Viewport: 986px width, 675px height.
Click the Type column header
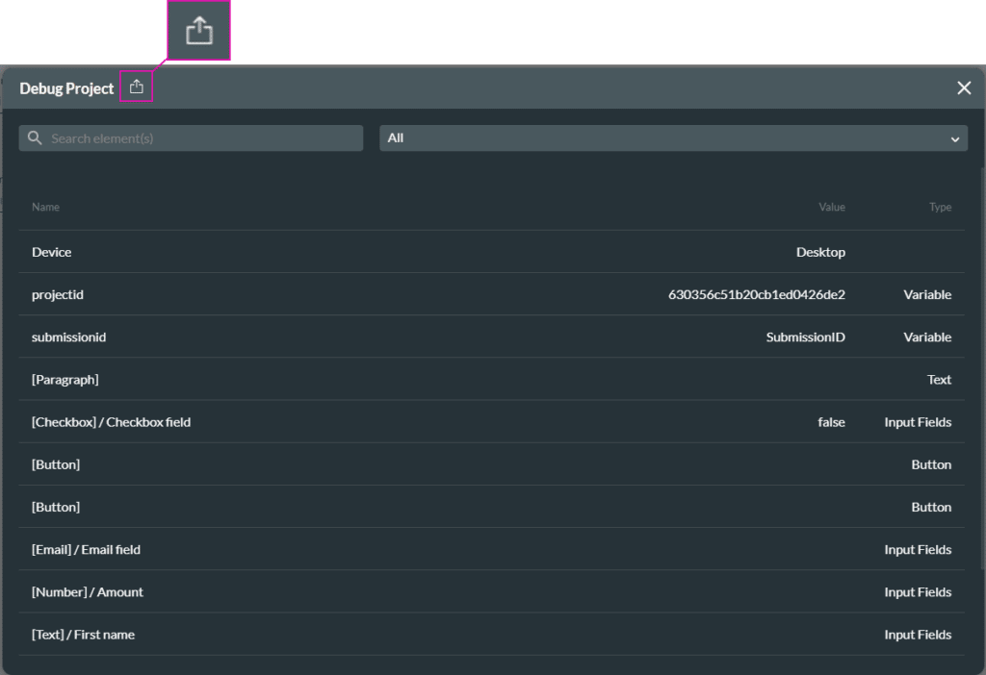(940, 207)
